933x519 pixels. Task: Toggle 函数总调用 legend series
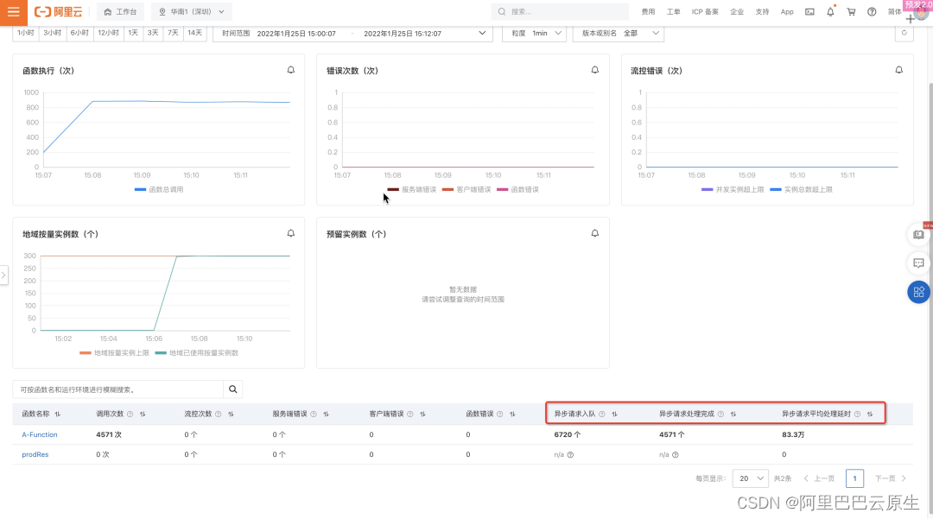pos(159,190)
